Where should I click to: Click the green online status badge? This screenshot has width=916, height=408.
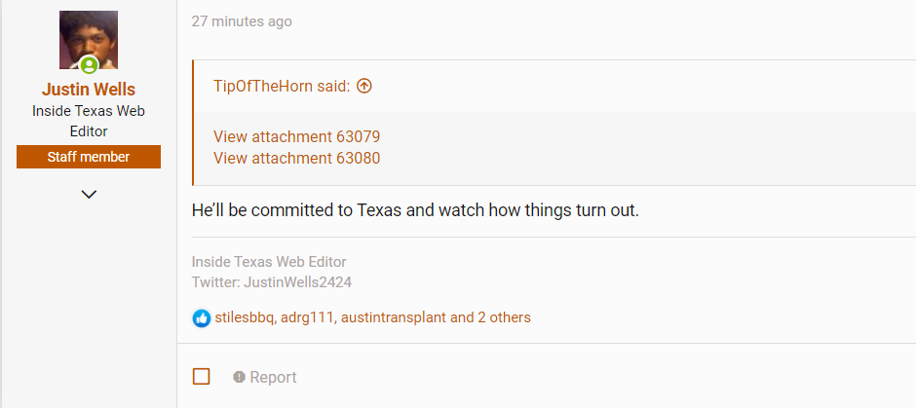pos(89,65)
